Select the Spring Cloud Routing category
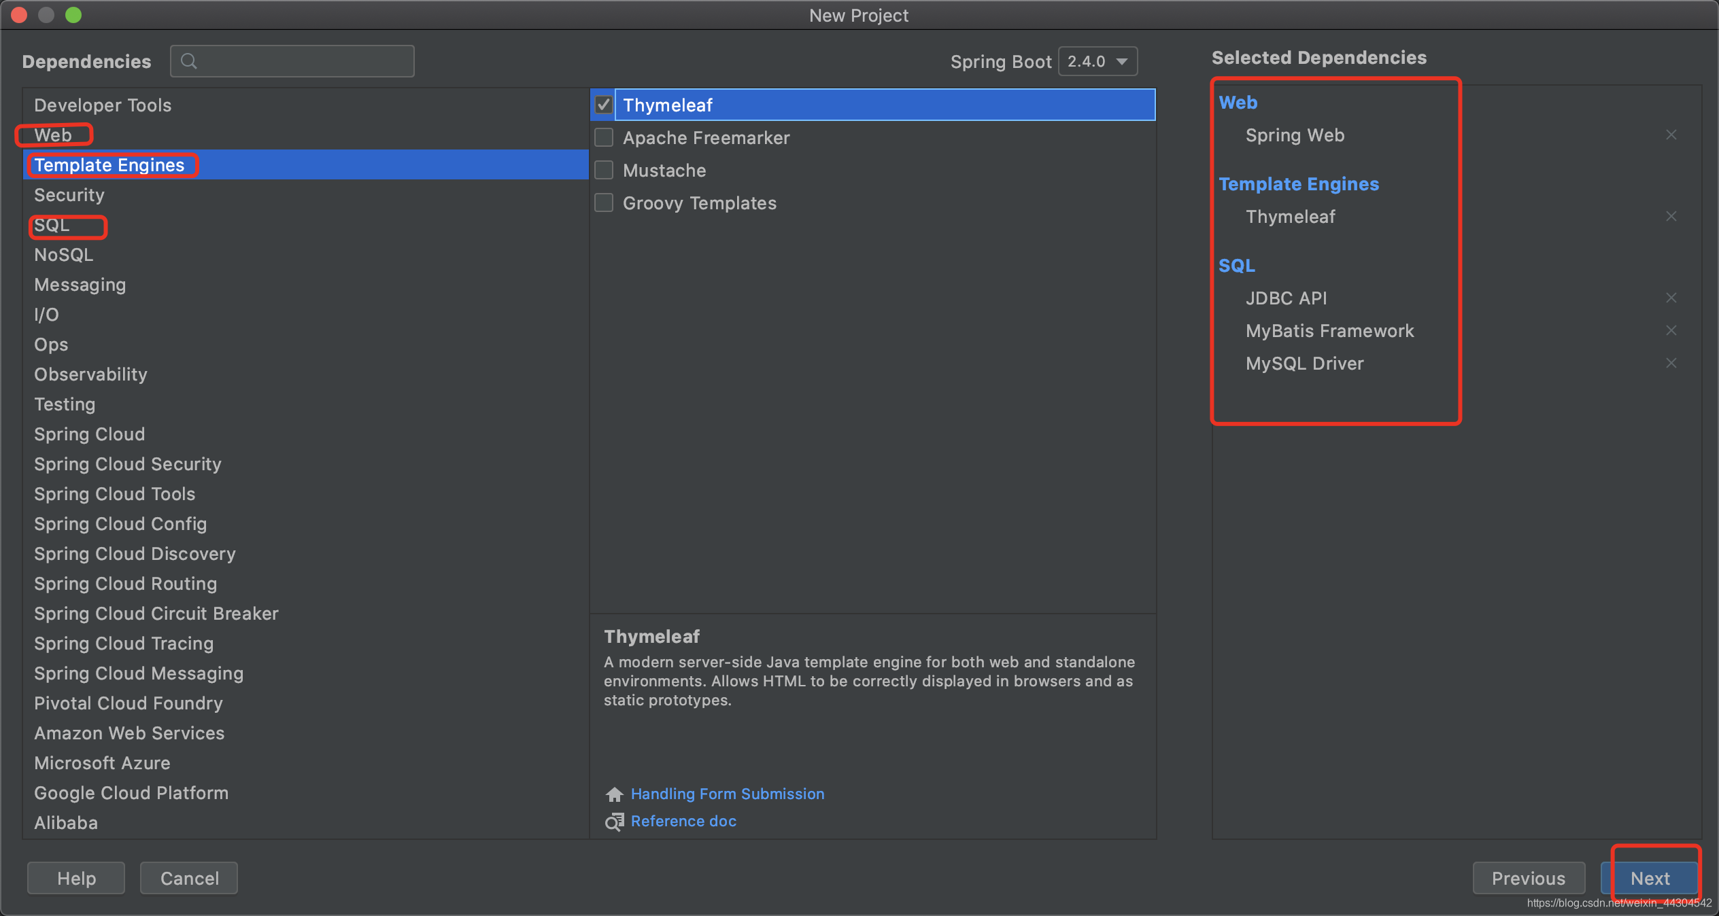This screenshot has width=1719, height=916. coord(305,583)
